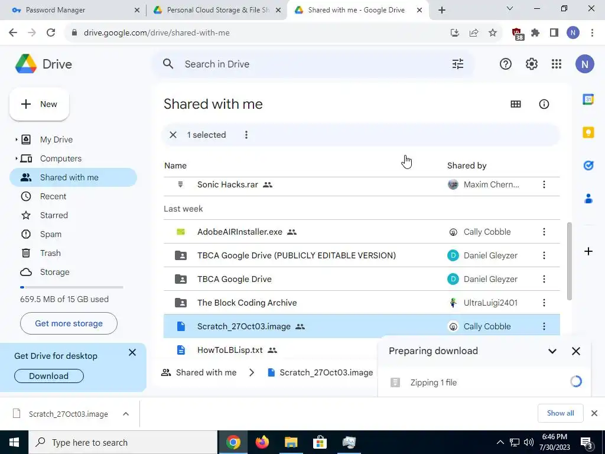
Task: Click the address bar URL
Action: tap(157, 33)
